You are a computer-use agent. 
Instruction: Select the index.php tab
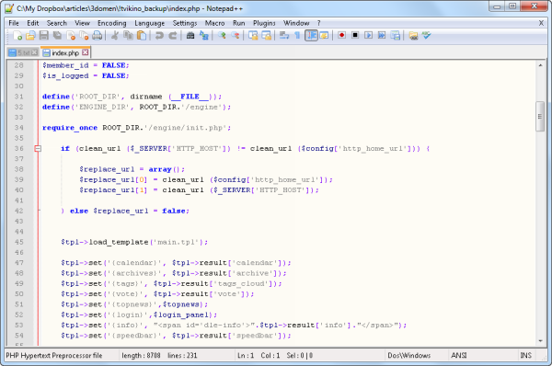coord(65,52)
